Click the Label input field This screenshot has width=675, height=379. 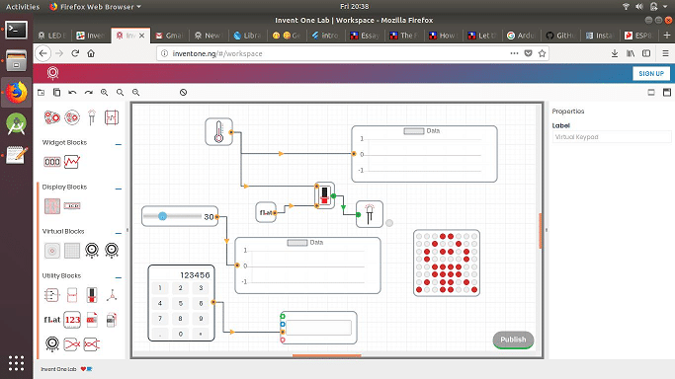click(612, 137)
